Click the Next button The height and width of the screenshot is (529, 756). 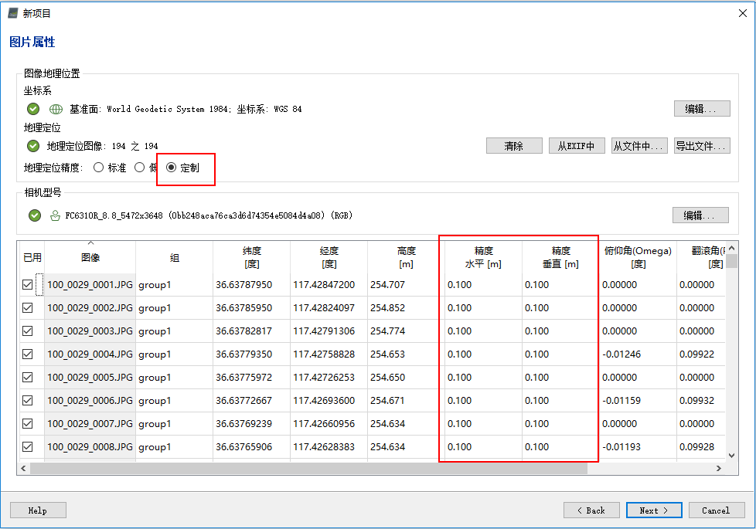pyautogui.click(x=654, y=510)
